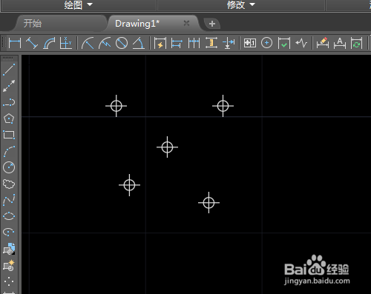This screenshot has width=371, height=294.
Task: Select the upper-right point marker in the drawing
Action: coord(223,106)
